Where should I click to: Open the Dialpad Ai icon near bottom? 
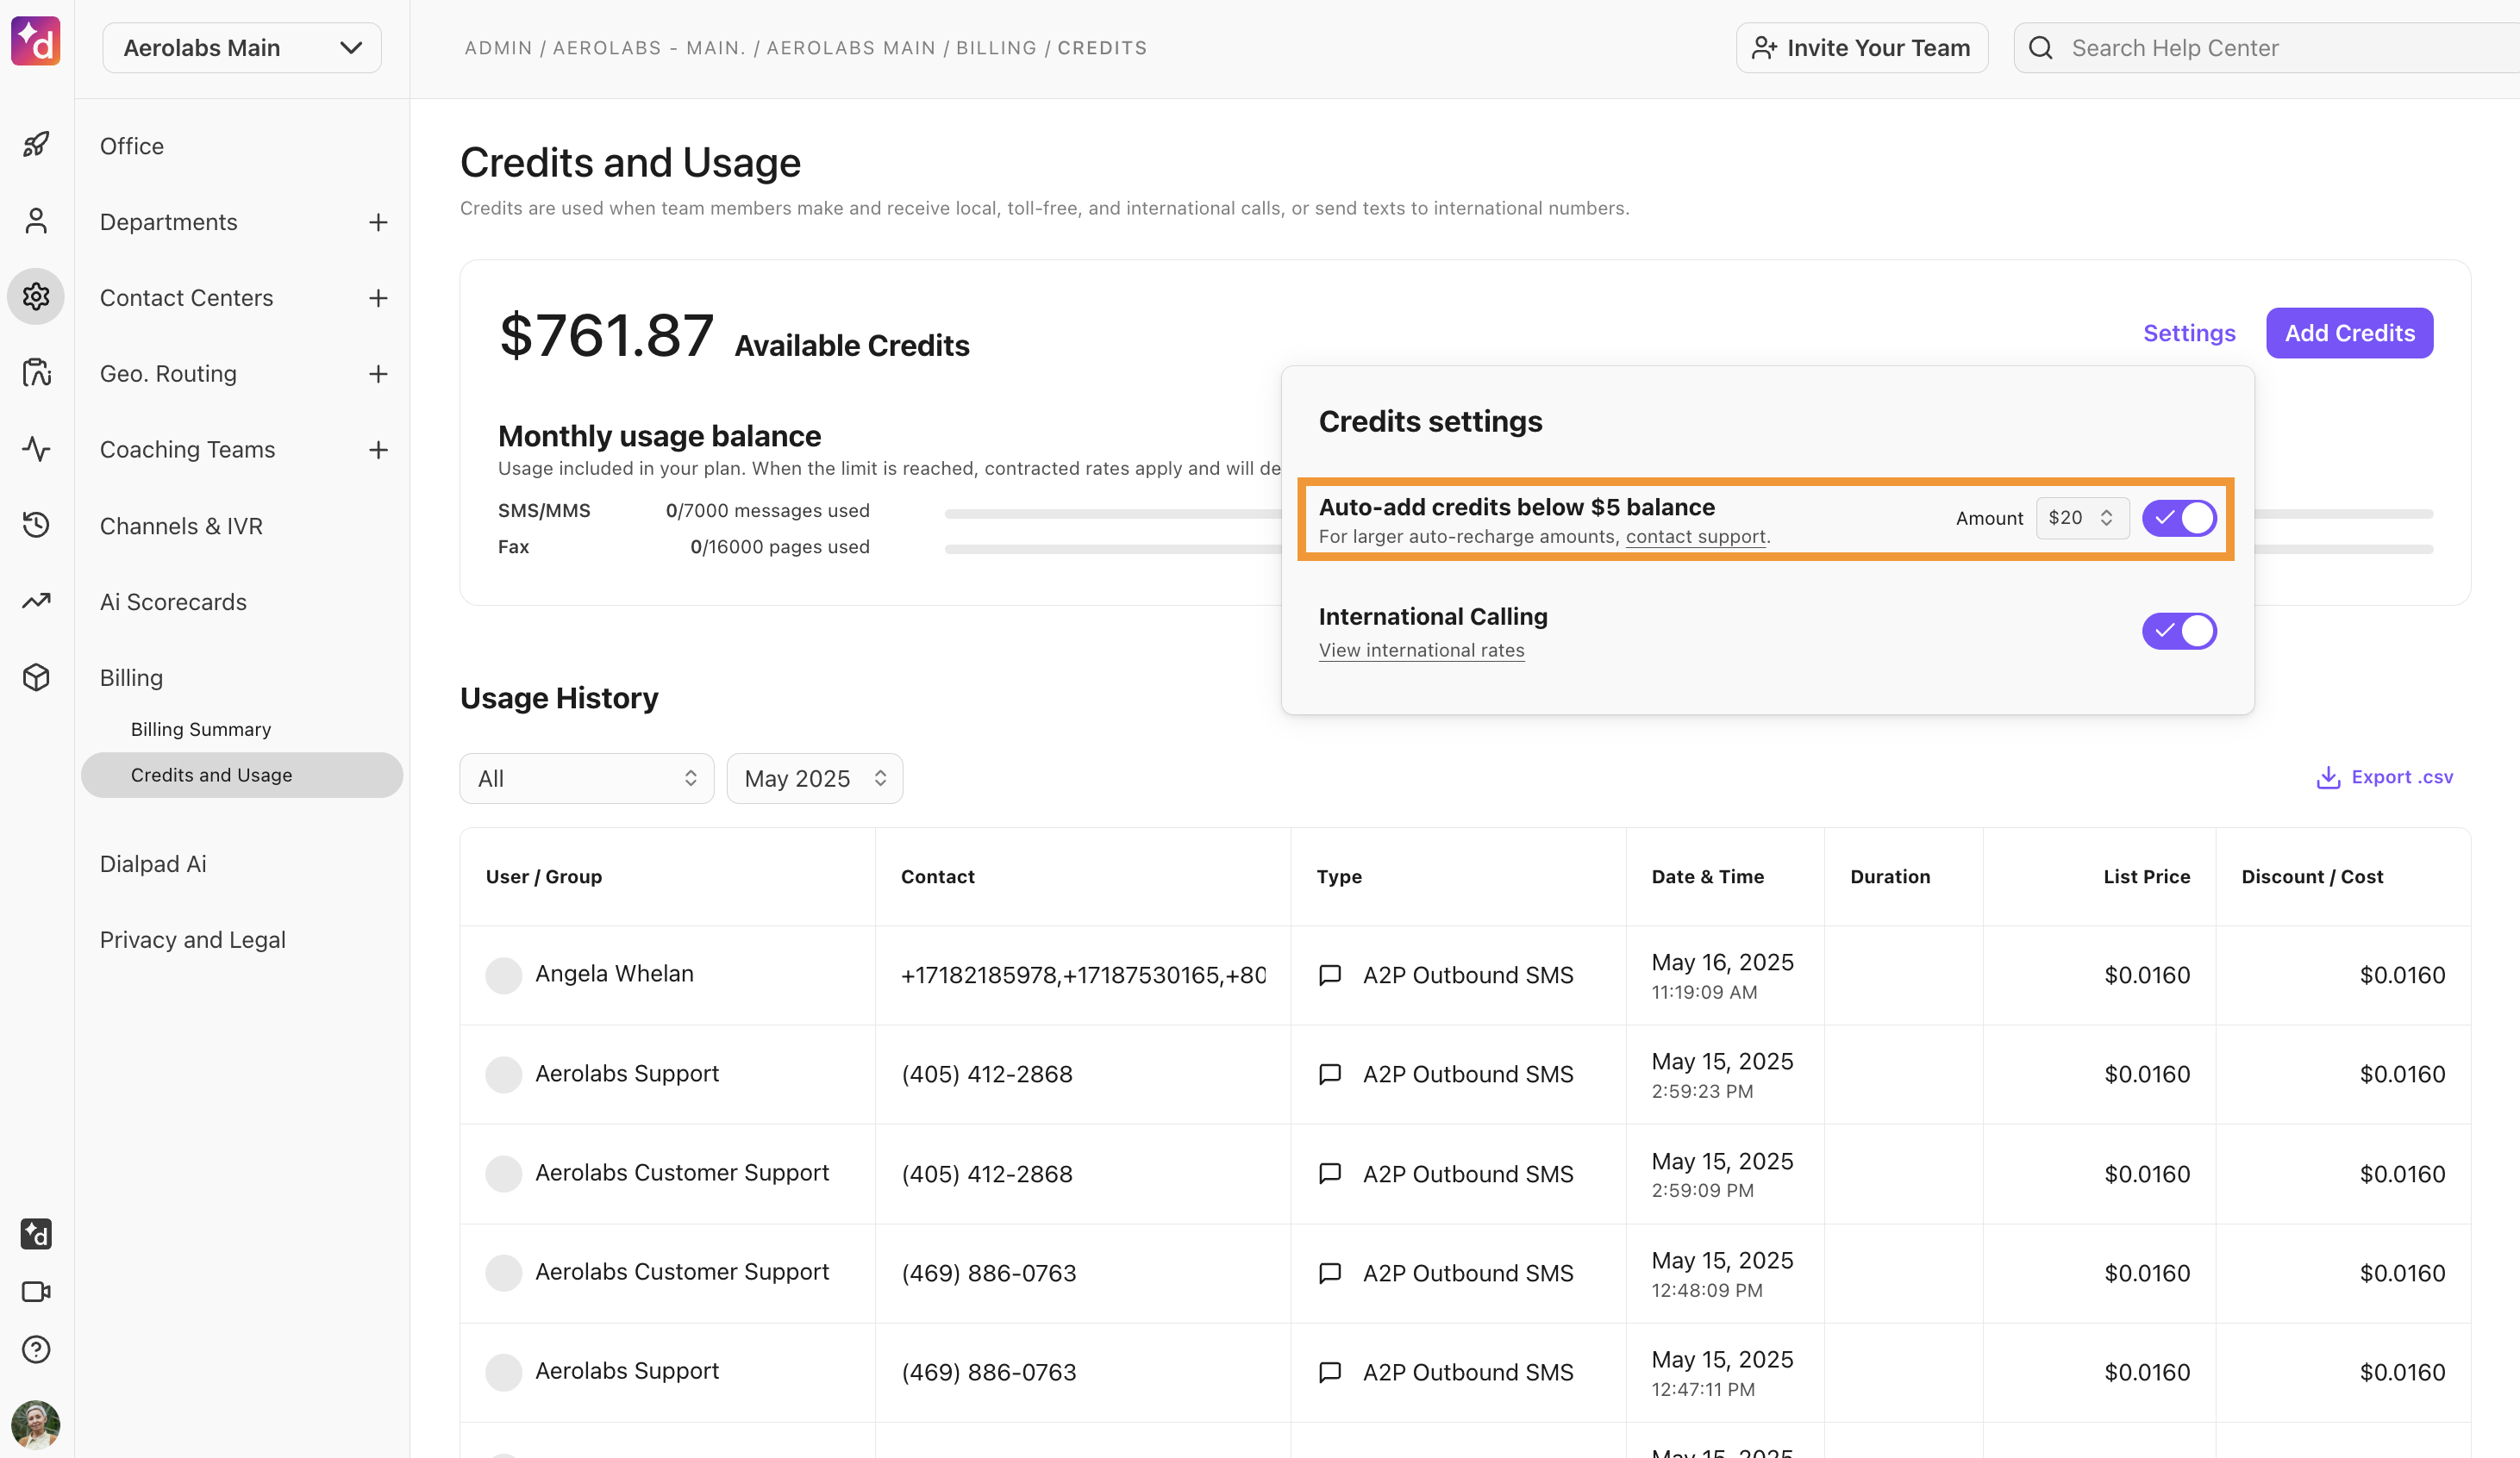(x=36, y=1234)
